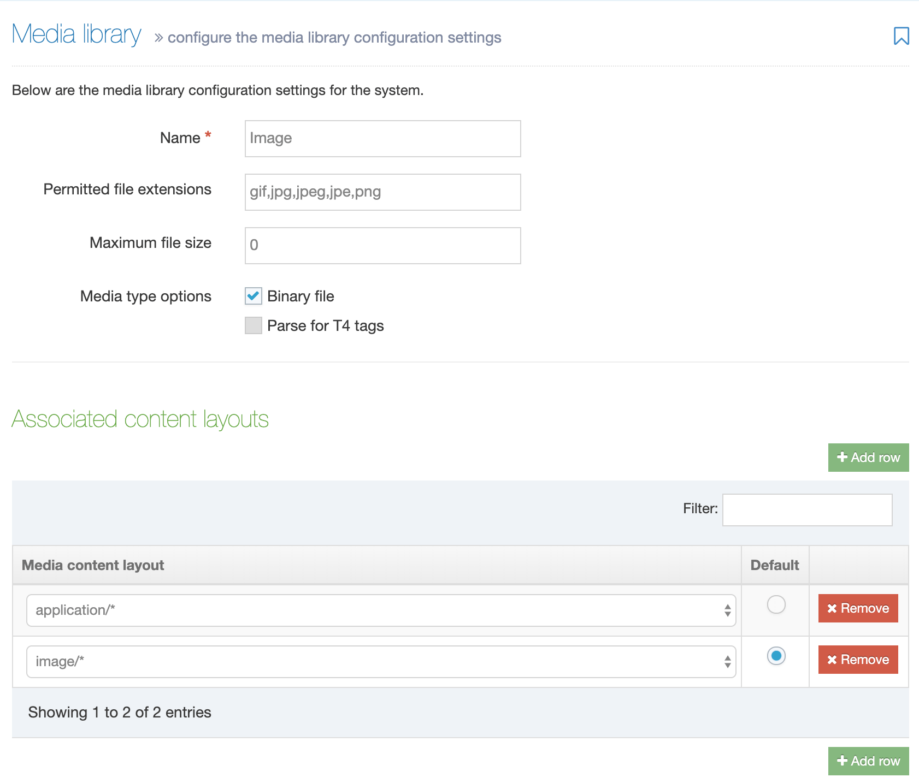
Task: Click the Media library heading
Action: pyautogui.click(x=76, y=34)
